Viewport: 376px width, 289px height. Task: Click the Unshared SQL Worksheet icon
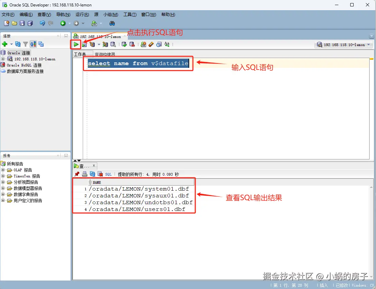coord(143,44)
